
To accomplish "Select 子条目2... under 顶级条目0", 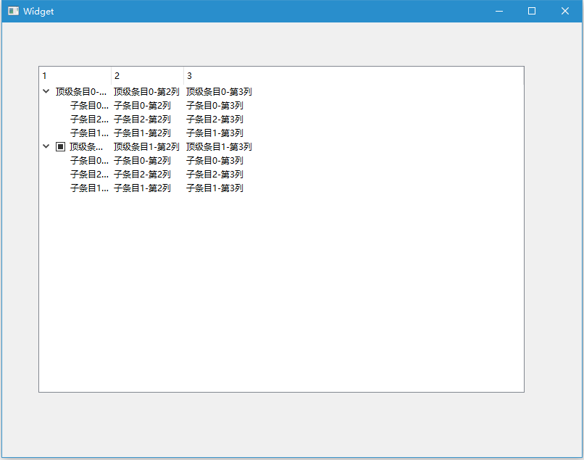I will pyautogui.click(x=89, y=120).
